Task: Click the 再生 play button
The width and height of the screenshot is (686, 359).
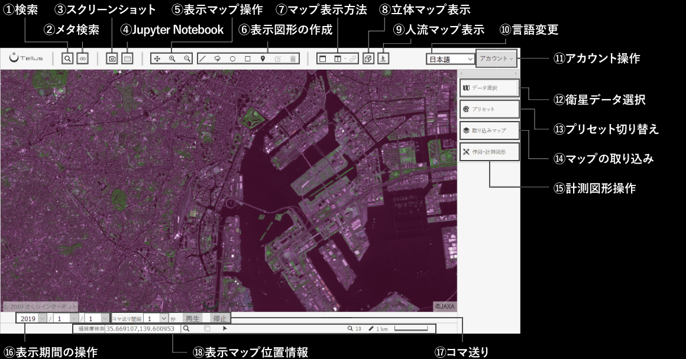Action: pos(193,318)
